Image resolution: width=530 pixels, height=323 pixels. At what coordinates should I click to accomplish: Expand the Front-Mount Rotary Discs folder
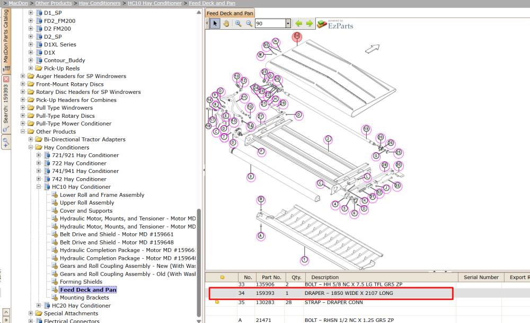pyautogui.click(x=23, y=84)
